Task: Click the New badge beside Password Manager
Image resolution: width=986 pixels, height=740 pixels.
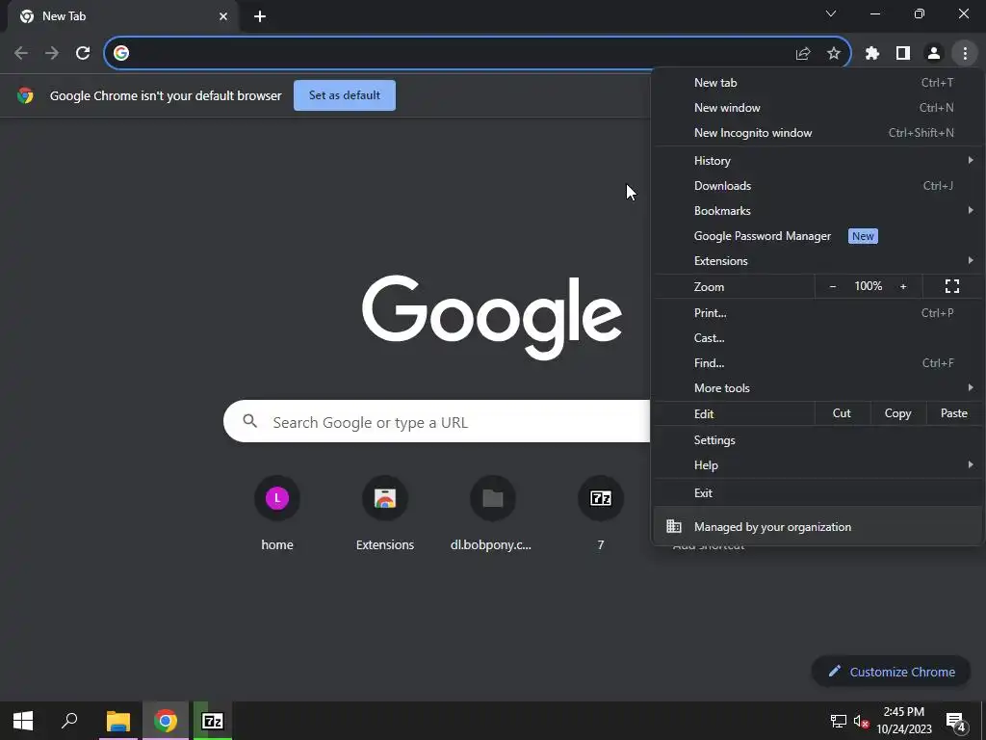Action: click(x=863, y=236)
